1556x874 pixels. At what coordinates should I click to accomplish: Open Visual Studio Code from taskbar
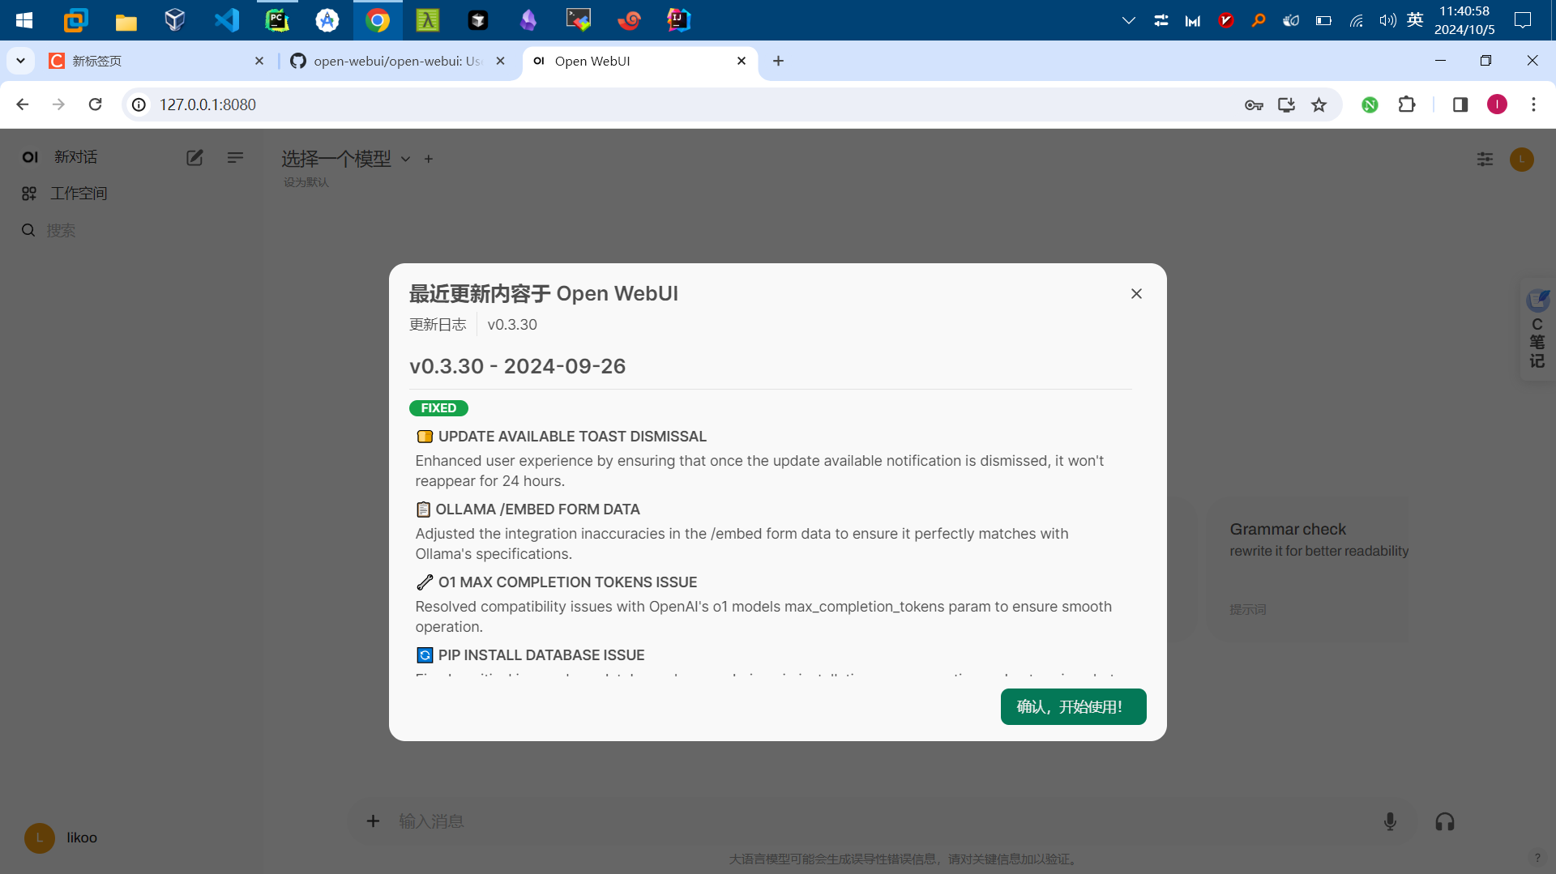[227, 20]
